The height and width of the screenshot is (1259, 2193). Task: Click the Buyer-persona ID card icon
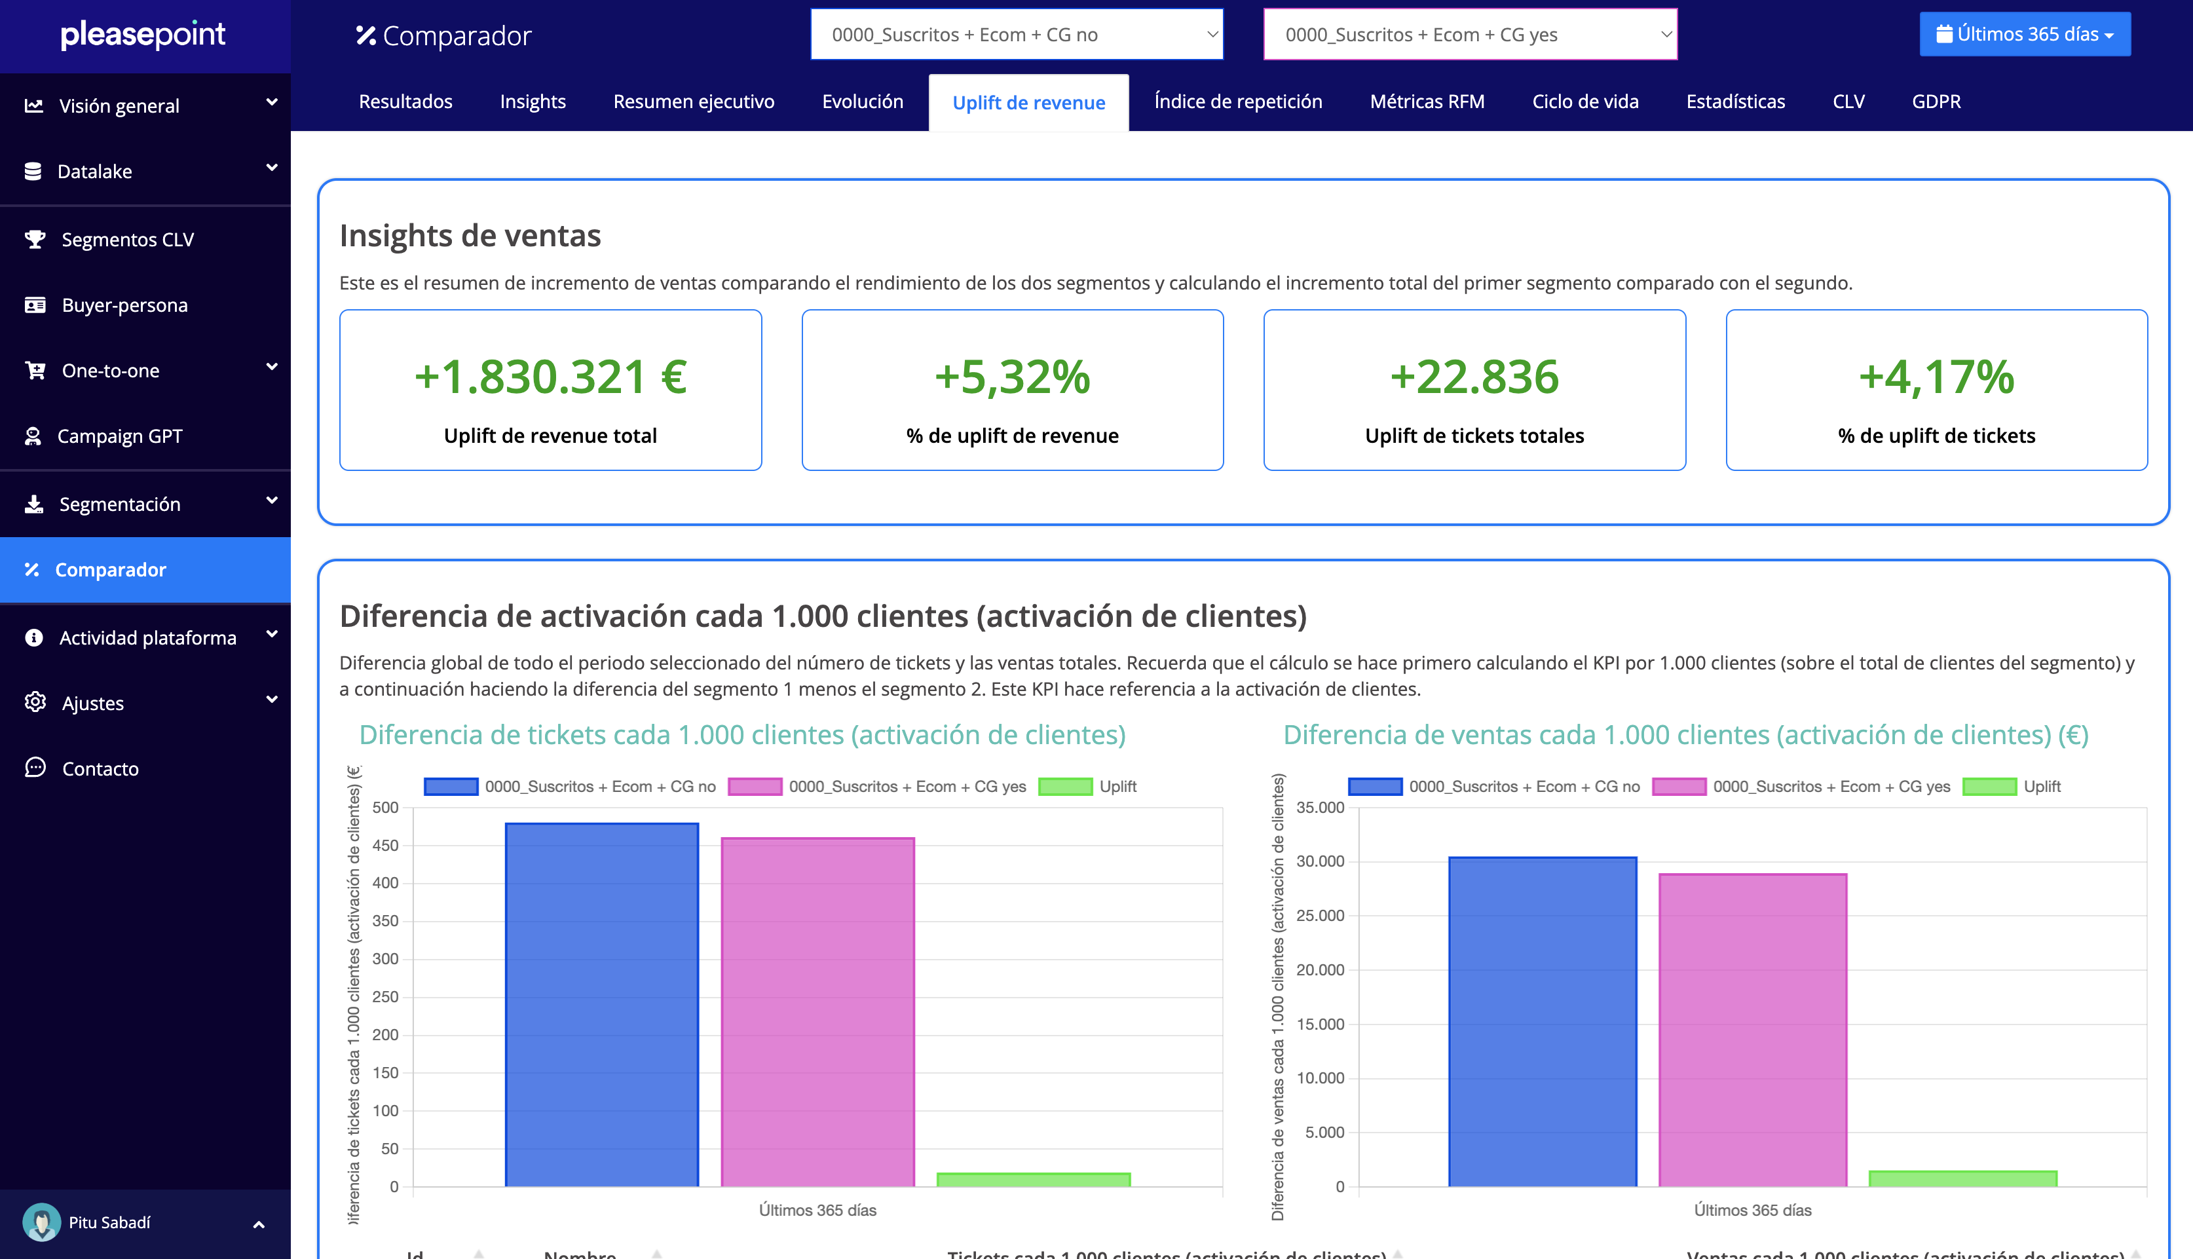click(35, 305)
